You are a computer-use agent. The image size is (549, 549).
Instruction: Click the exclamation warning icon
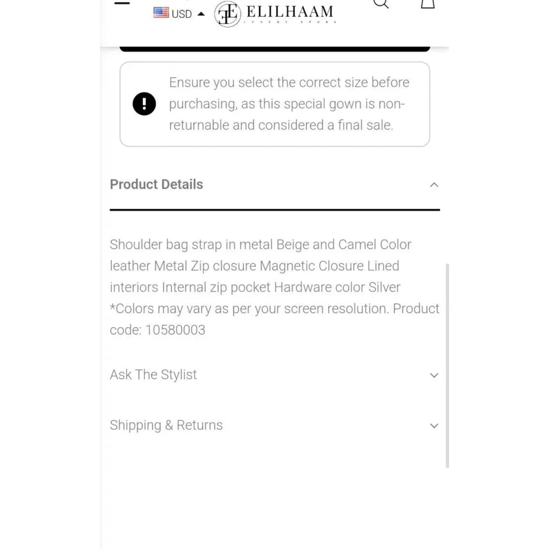pyautogui.click(x=144, y=104)
